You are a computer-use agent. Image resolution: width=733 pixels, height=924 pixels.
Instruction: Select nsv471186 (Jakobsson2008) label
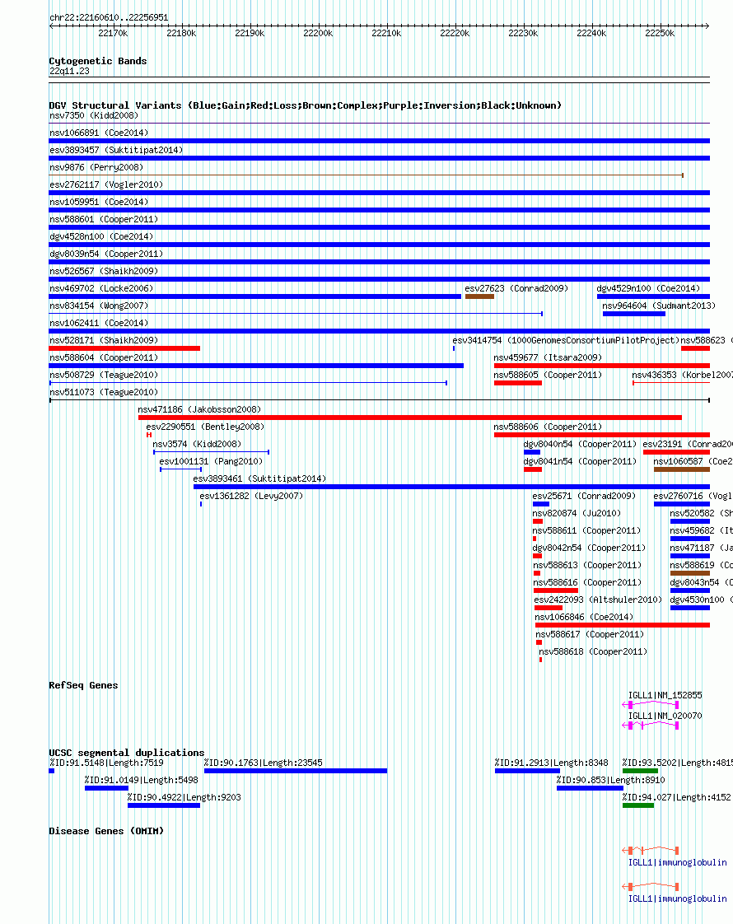click(x=199, y=409)
